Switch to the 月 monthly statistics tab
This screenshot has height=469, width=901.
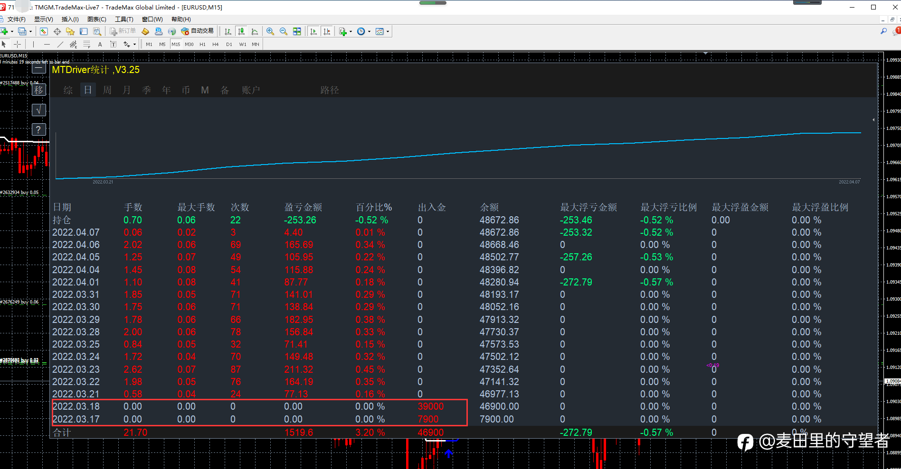click(127, 90)
